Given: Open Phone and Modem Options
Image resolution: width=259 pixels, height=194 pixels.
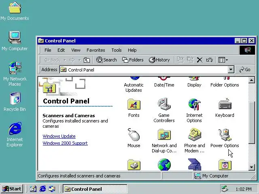Looking at the screenshot, I should (x=194, y=135).
